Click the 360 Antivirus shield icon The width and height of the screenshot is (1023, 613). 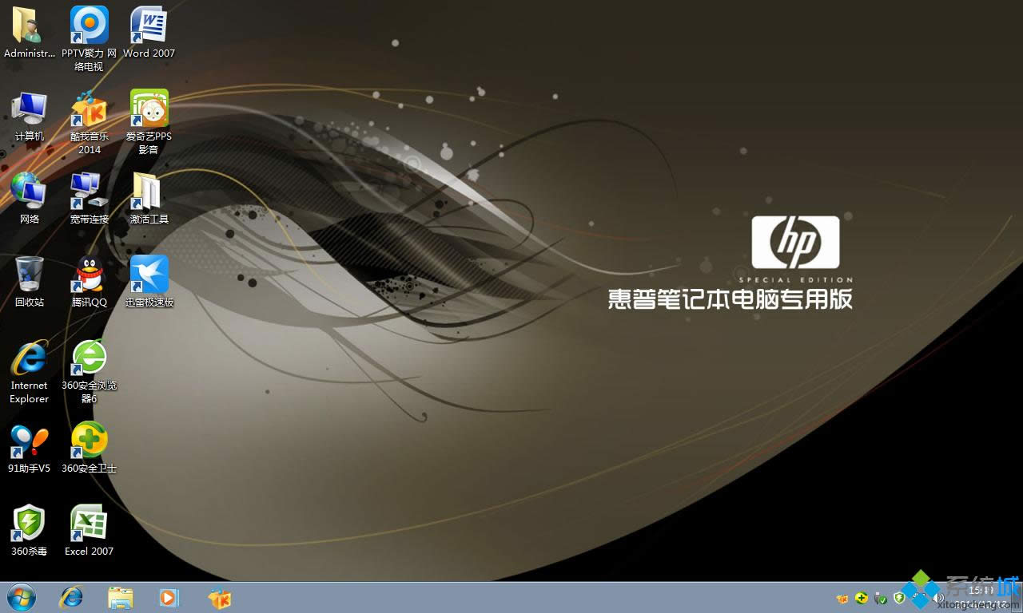29,524
